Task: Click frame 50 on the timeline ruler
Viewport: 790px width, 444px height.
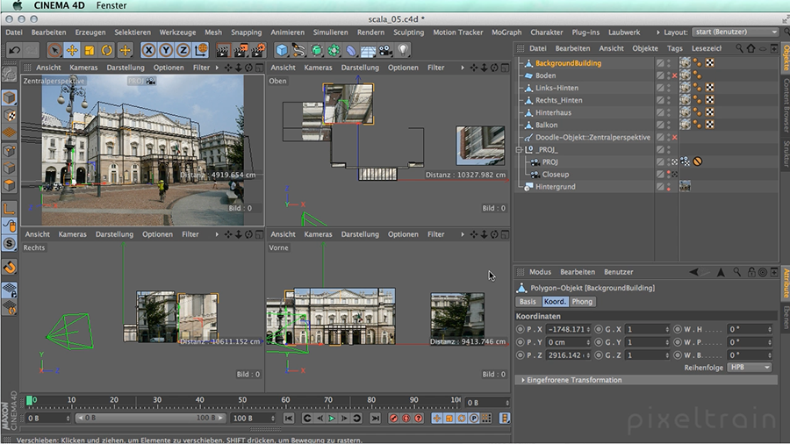Action: pyautogui.click(x=242, y=401)
